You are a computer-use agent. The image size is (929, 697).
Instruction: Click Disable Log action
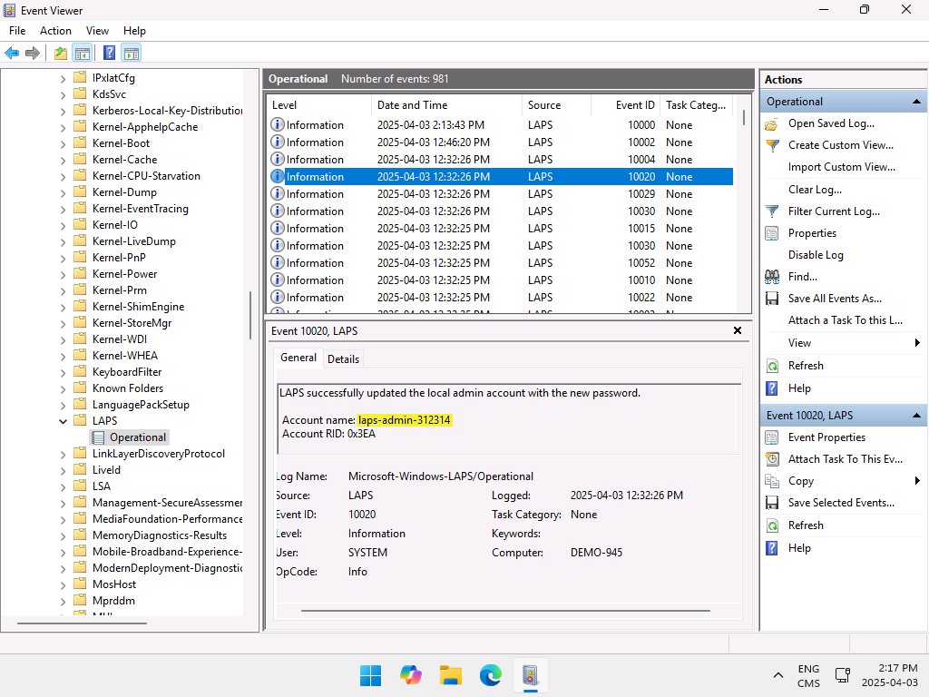[815, 255]
